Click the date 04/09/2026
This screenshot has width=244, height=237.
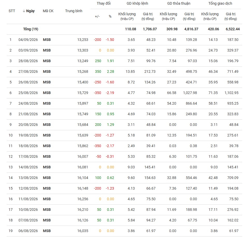coord(28,40)
